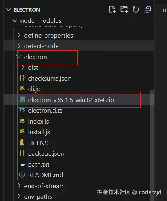Open the path.txt file
The image size is (167, 201).
pyautogui.click(x=39, y=165)
